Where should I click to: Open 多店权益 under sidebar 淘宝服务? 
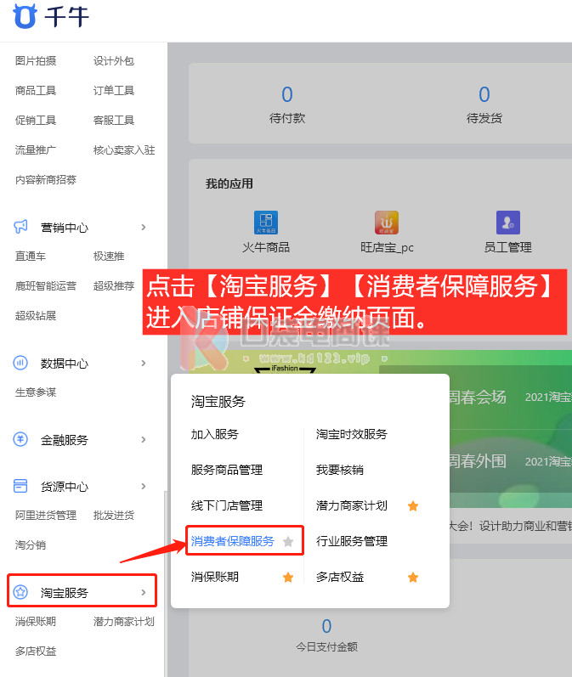(x=36, y=652)
